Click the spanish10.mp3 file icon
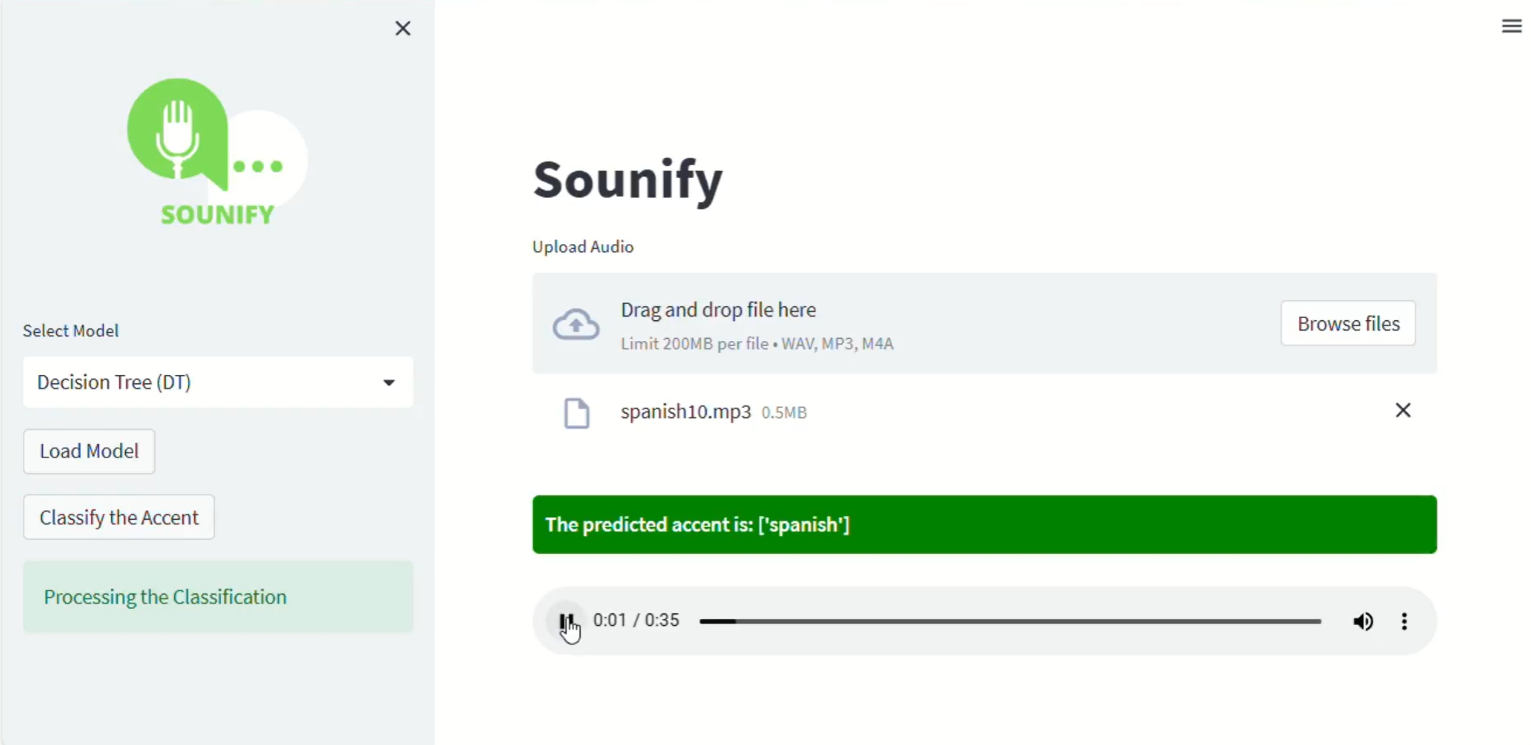Image resolution: width=1531 pixels, height=745 pixels. coord(576,413)
